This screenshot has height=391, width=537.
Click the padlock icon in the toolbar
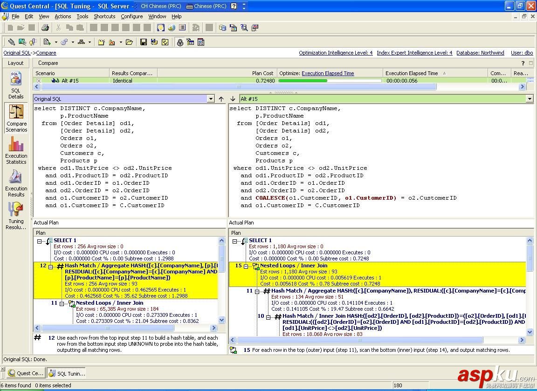180,42
